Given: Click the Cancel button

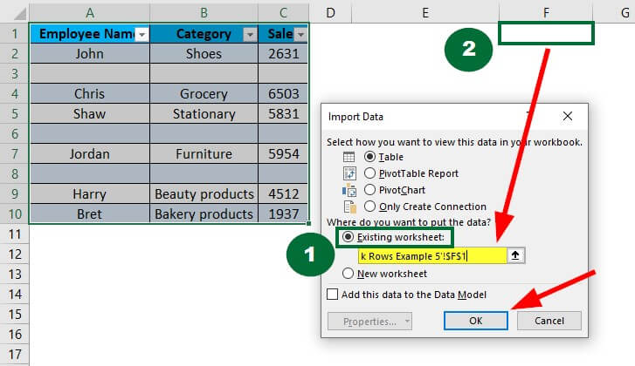Looking at the screenshot, I should (x=549, y=321).
